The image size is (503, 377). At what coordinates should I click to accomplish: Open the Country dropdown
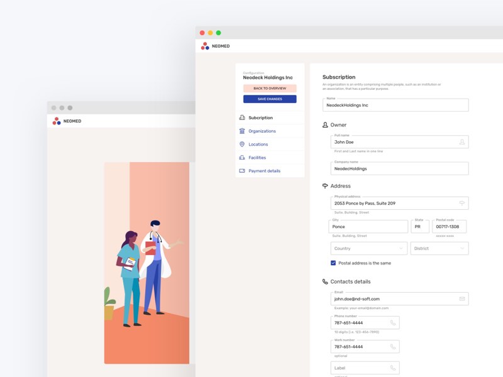(369, 248)
